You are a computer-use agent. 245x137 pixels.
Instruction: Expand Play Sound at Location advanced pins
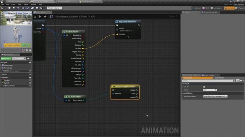point(128,37)
